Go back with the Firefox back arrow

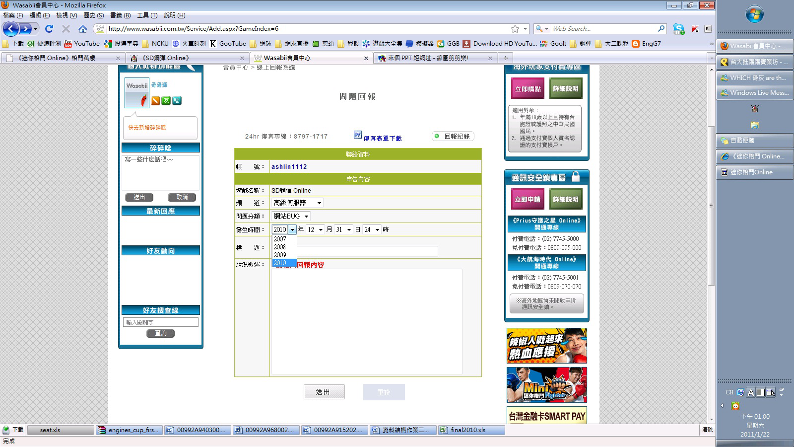click(x=11, y=29)
